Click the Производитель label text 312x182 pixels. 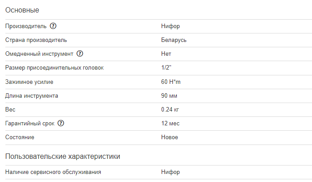26,26
